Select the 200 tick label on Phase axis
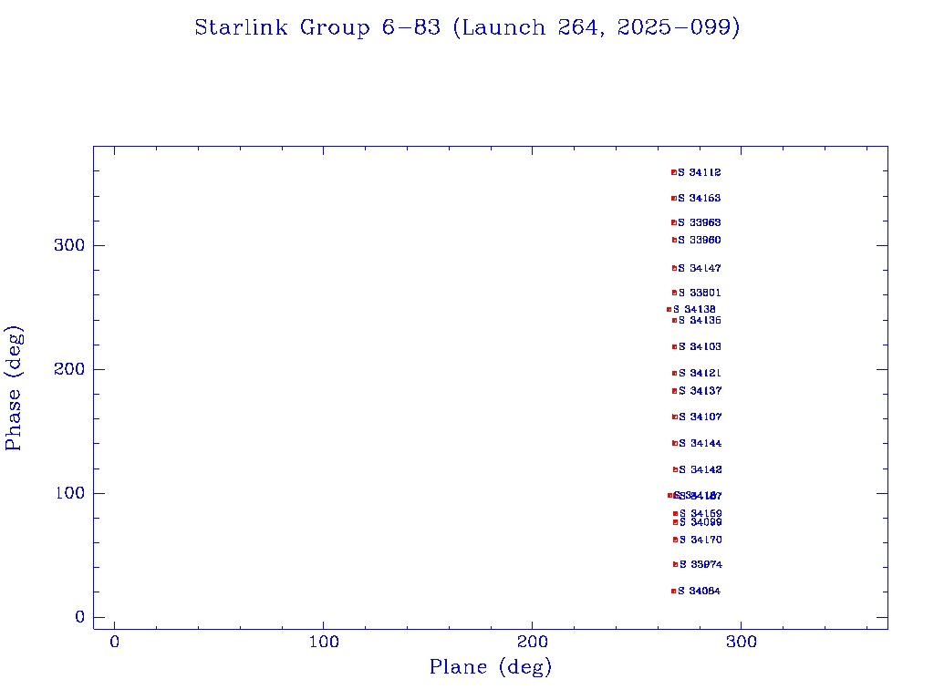Image resolution: width=934 pixels, height=700 pixels. (x=69, y=369)
